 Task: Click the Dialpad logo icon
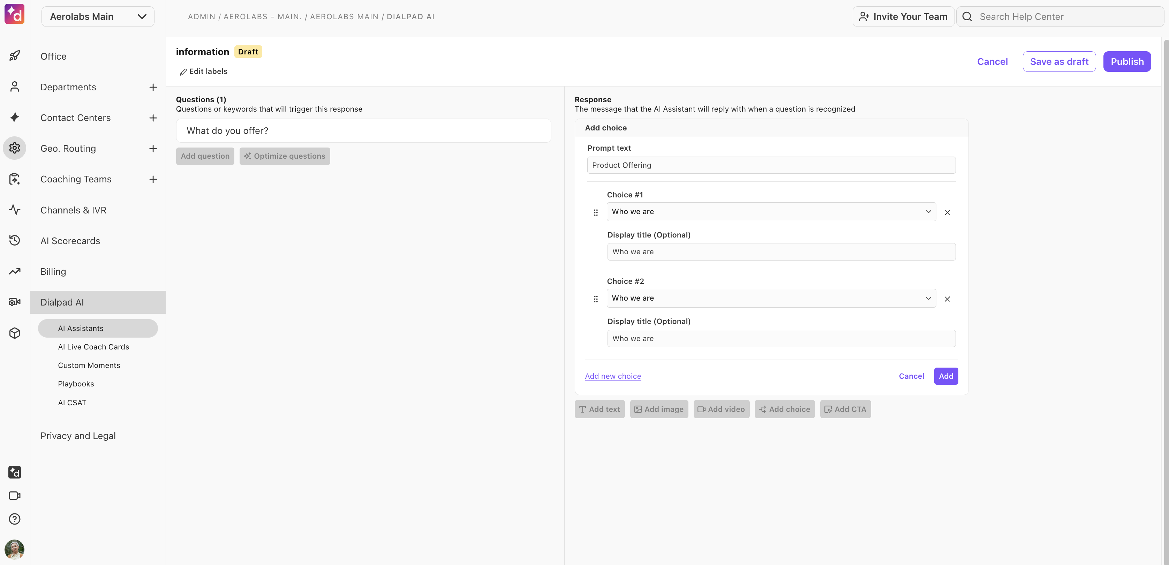15,14
